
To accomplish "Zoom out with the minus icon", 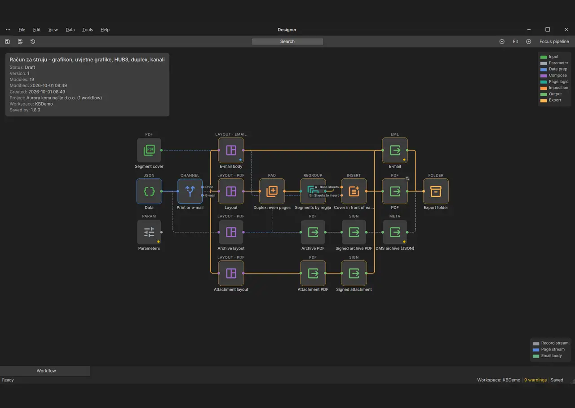I will click(x=502, y=41).
